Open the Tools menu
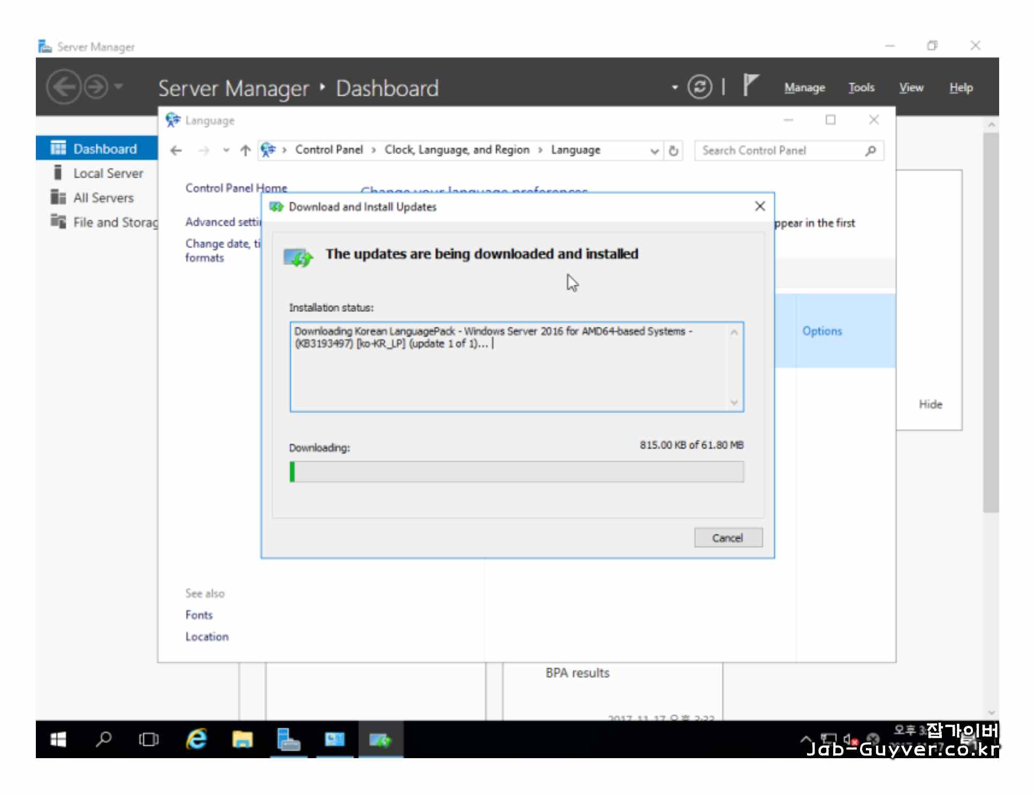The image size is (1035, 794). coord(861,88)
